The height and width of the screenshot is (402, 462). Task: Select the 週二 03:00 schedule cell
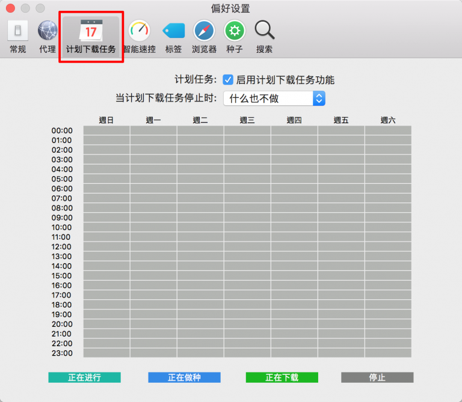click(200, 159)
